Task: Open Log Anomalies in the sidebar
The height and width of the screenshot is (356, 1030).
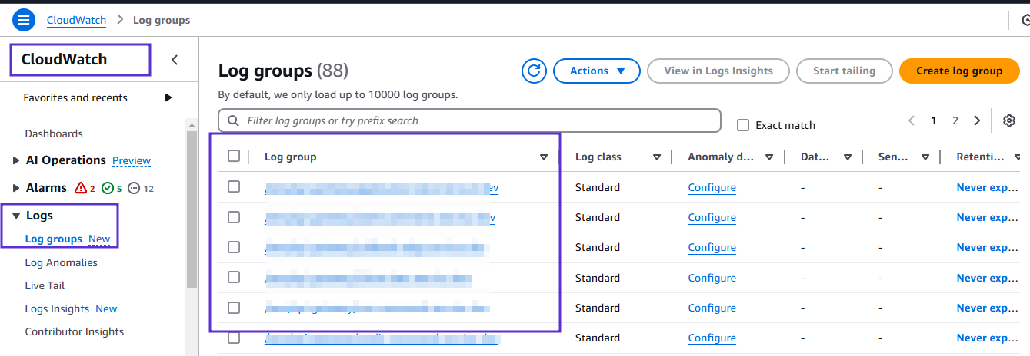Action: [62, 262]
